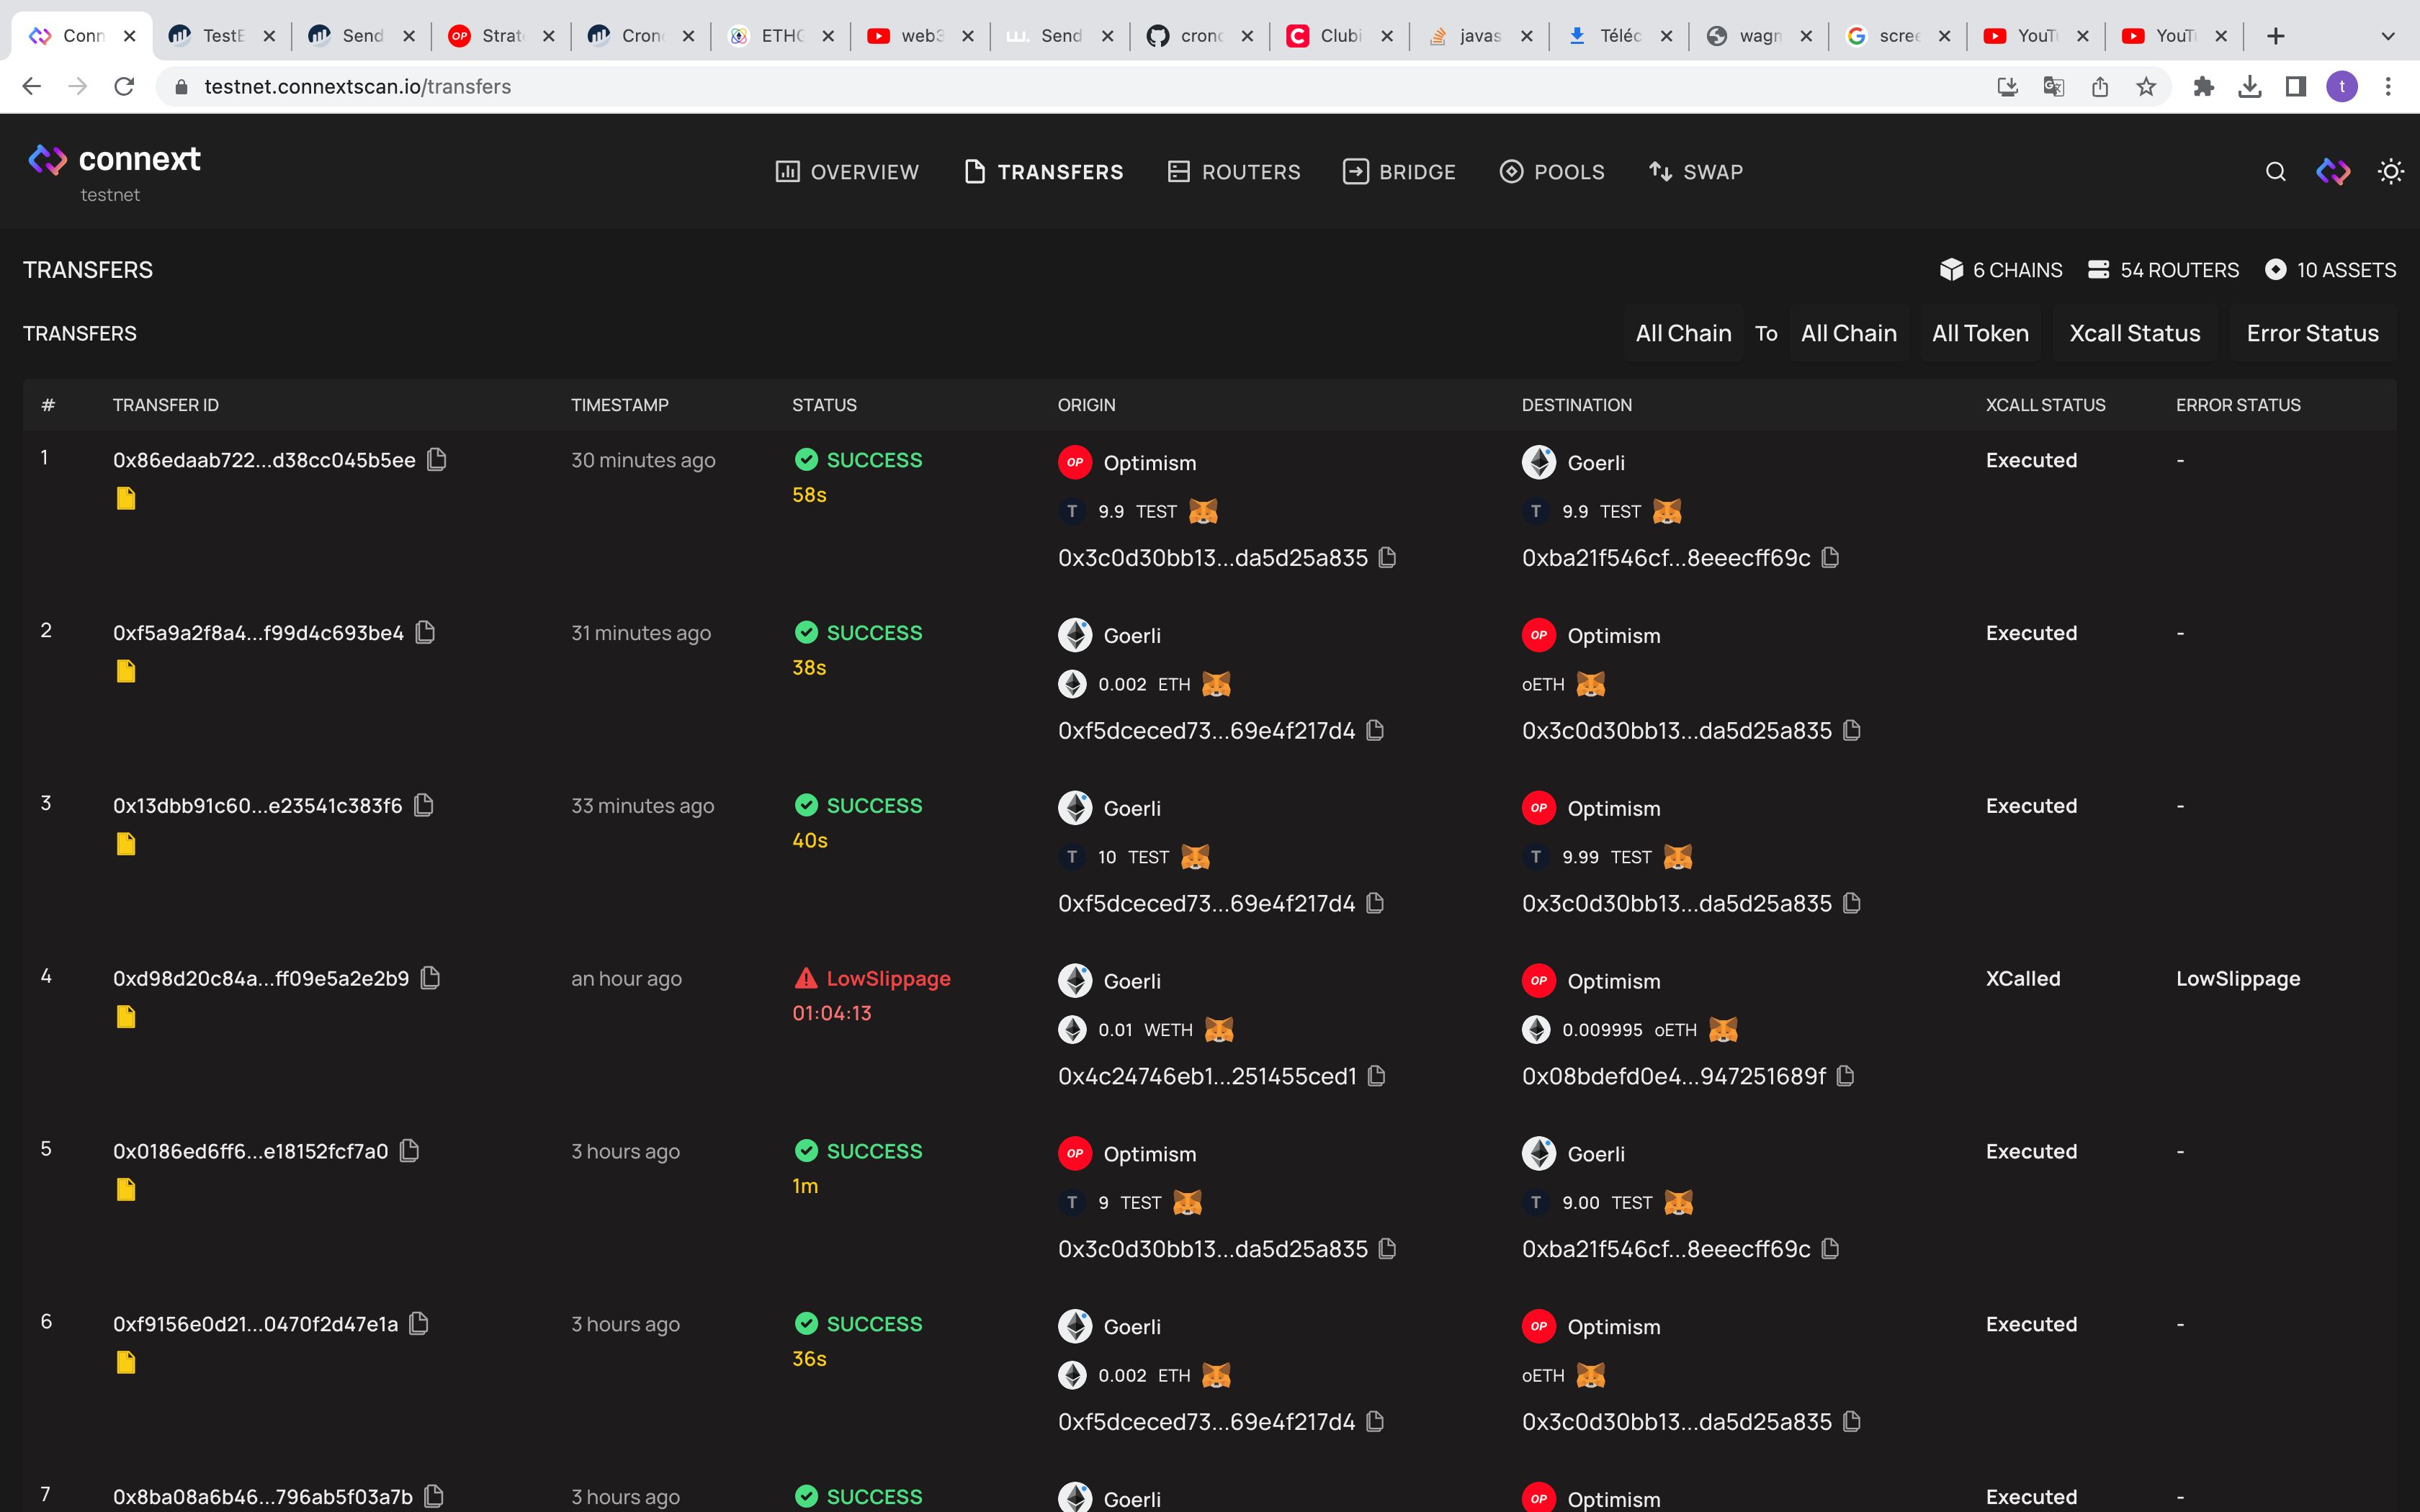Open yellow document icon under transfer 0x86edaab722
This screenshot has height=1512, width=2420.
[x=126, y=498]
